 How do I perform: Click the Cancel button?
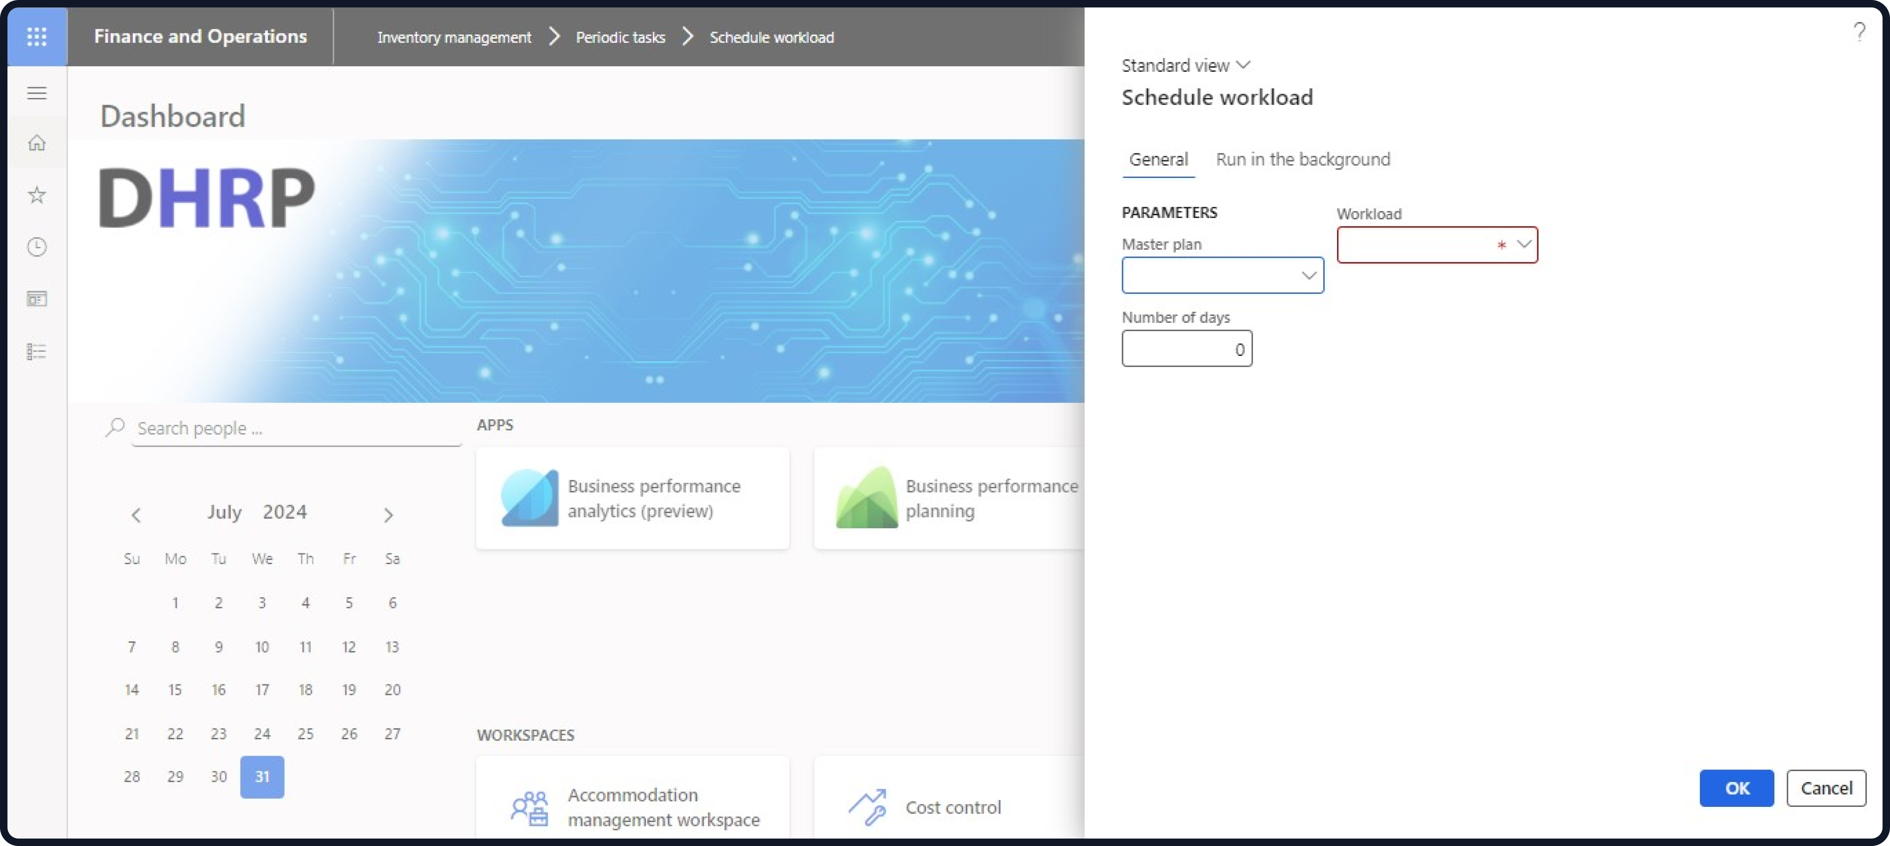click(x=1825, y=787)
